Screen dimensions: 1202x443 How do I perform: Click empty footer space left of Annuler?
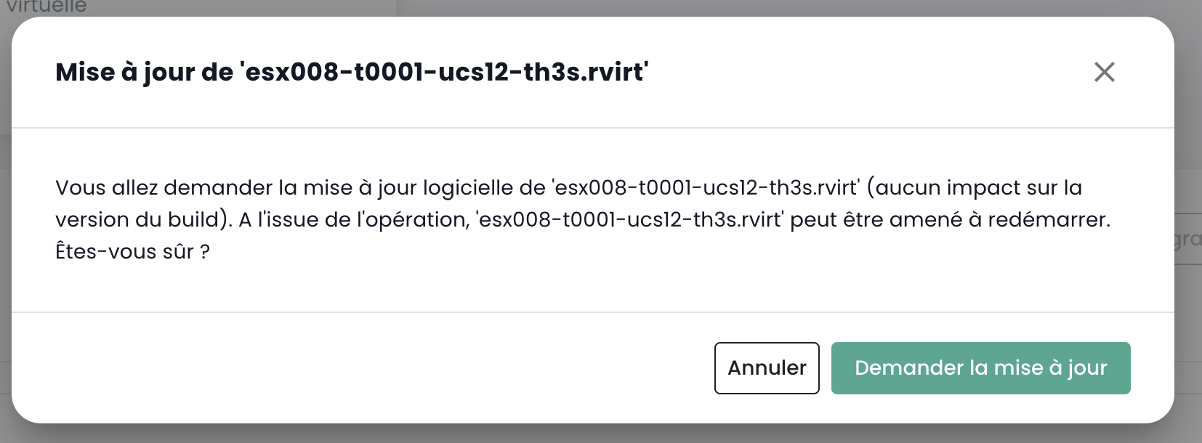click(363, 368)
